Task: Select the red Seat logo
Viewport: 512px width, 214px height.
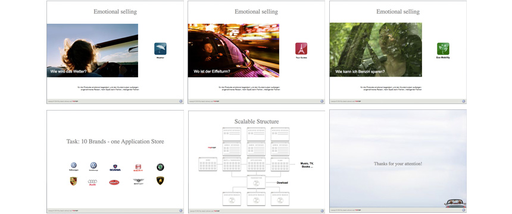Action: click(138, 168)
